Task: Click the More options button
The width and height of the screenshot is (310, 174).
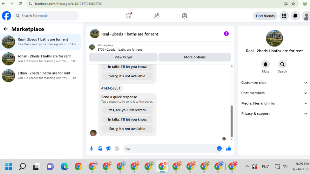Action: coord(195,57)
